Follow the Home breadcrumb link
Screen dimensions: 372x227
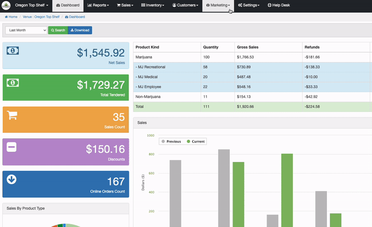(11, 17)
